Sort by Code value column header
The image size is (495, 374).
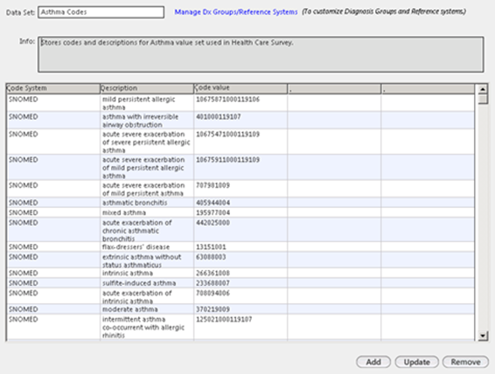pos(241,88)
